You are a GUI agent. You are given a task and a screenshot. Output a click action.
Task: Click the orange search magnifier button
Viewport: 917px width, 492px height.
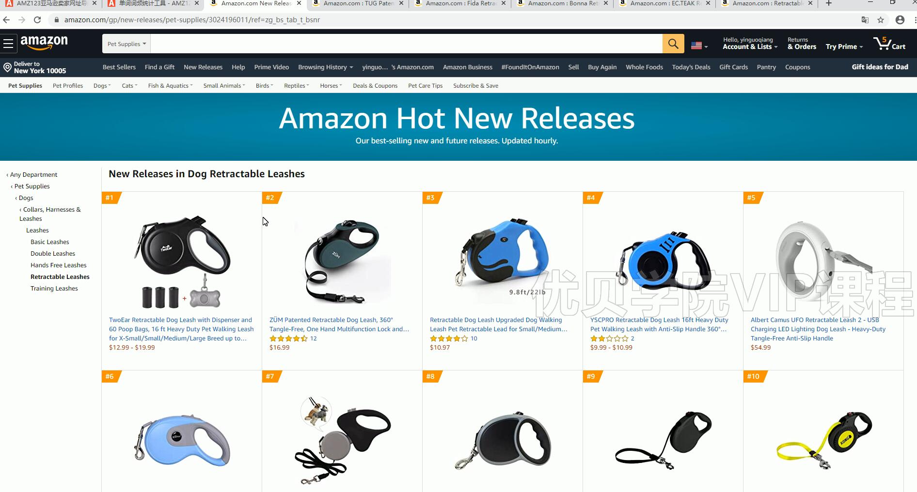(673, 44)
